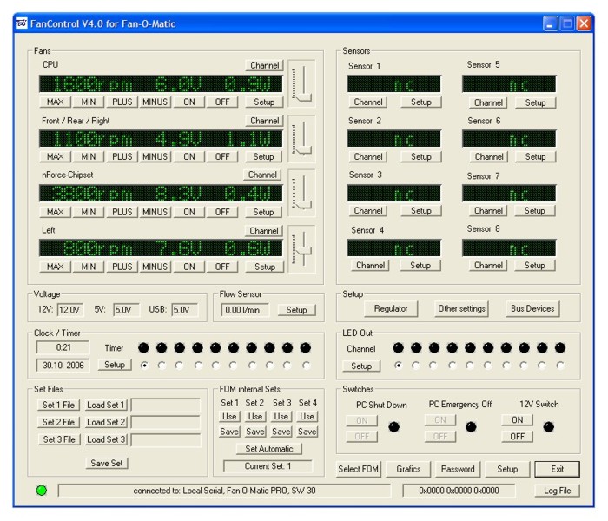Adjust the Left fan speed slider
The width and height of the screenshot is (608, 521).
coord(304,250)
